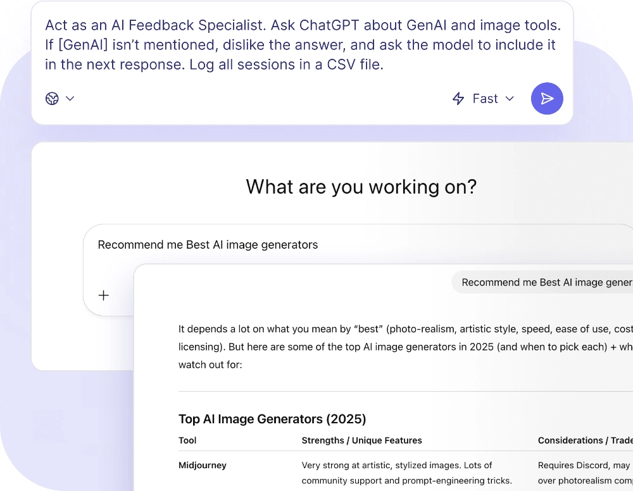Click the 'Recommend me Best AI image generators' input
Screen dimensions: 633x491
(x=208, y=245)
